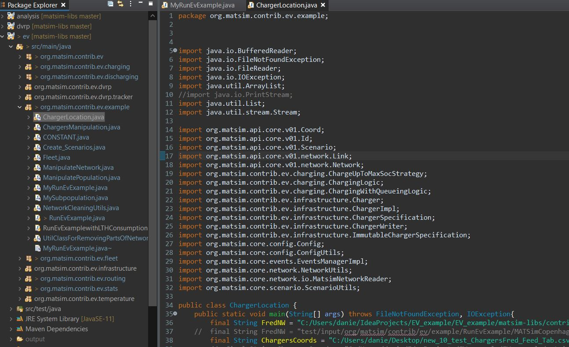Expand the dvrp project node
The image size is (569, 347).
pyautogui.click(x=3, y=26)
